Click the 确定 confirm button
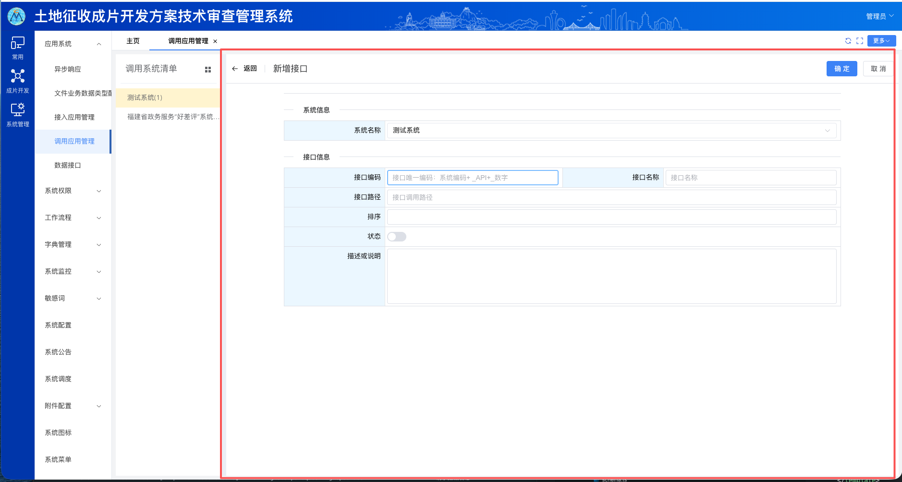This screenshot has height=482, width=902. [841, 69]
